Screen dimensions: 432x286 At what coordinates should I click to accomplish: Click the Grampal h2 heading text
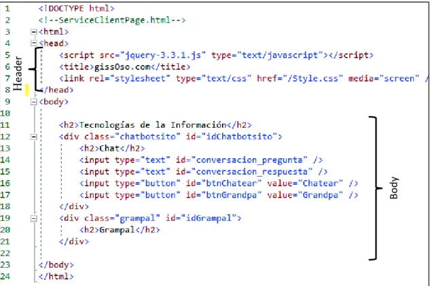[x=117, y=230]
